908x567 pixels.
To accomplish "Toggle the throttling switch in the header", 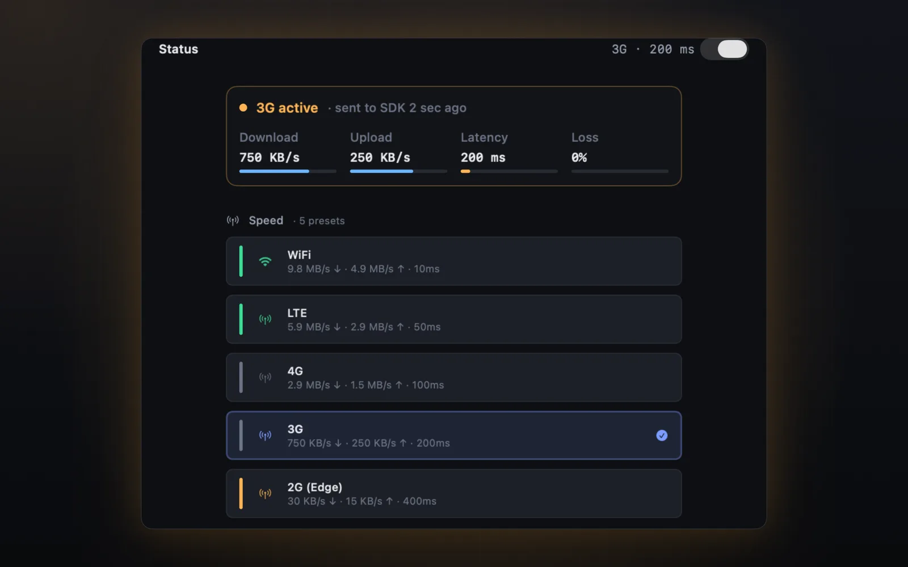I will 725,49.
